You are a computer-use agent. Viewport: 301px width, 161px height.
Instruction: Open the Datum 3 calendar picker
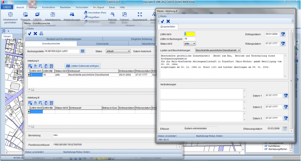pyautogui.click(x=286, y=118)
